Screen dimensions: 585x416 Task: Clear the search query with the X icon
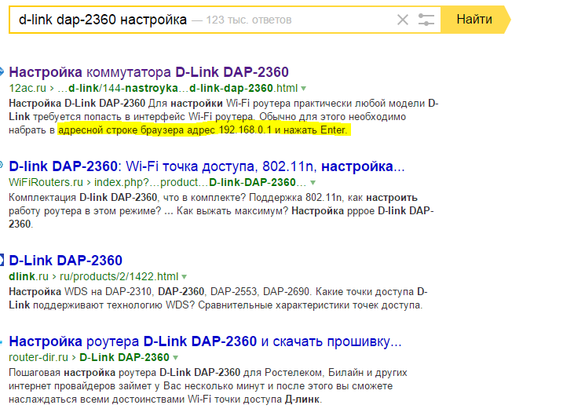click(403, 20)
